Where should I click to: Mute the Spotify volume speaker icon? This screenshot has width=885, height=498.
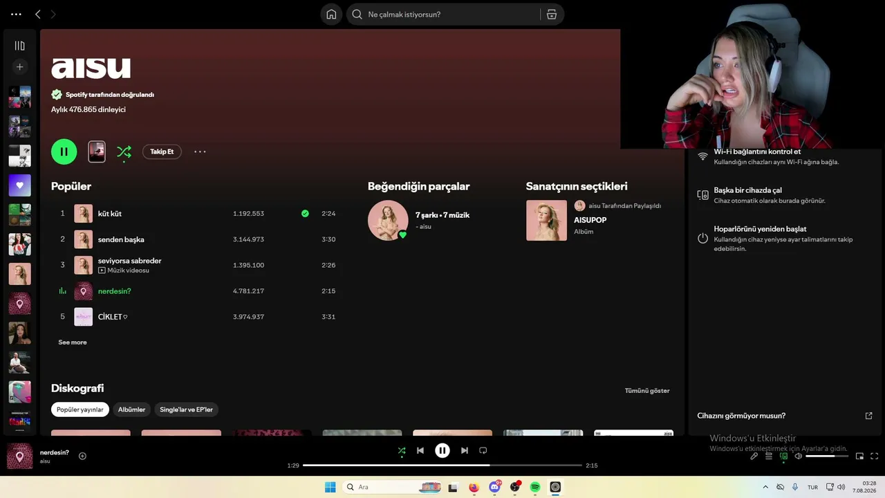tap(799, 456)
